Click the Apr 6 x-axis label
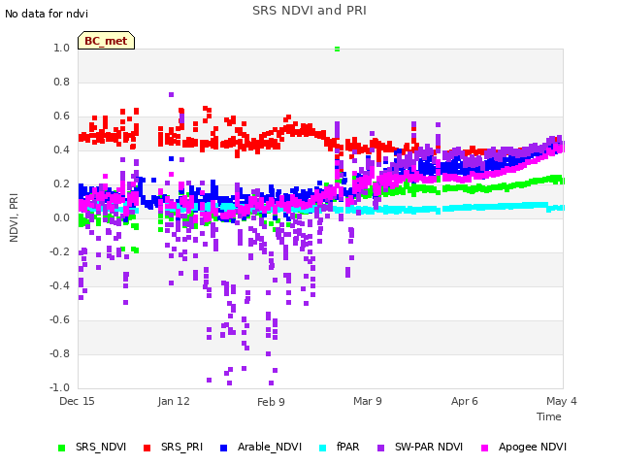The image size is (621, 466). (465, 401)
